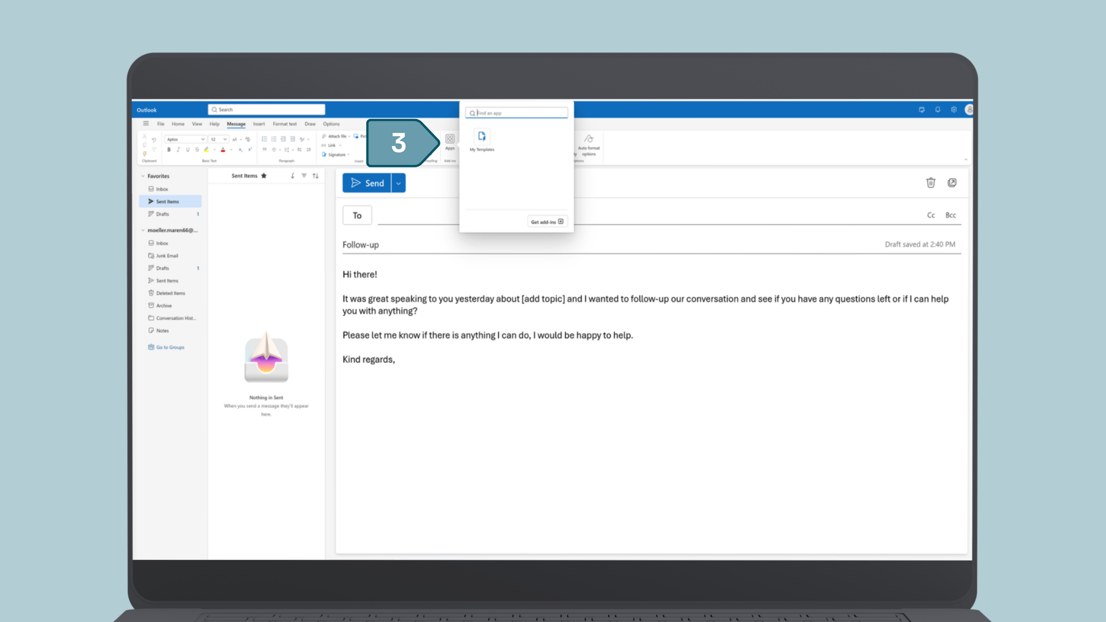Open Junk Email folder
Image resolution: width=1106 pixels, height=622 pixels.
coord(167,256)
